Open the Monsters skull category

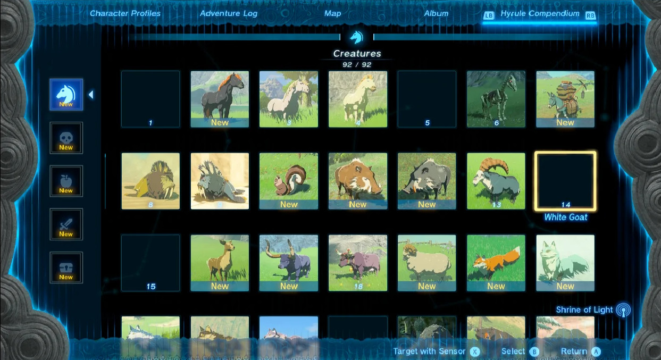(66, 138)
